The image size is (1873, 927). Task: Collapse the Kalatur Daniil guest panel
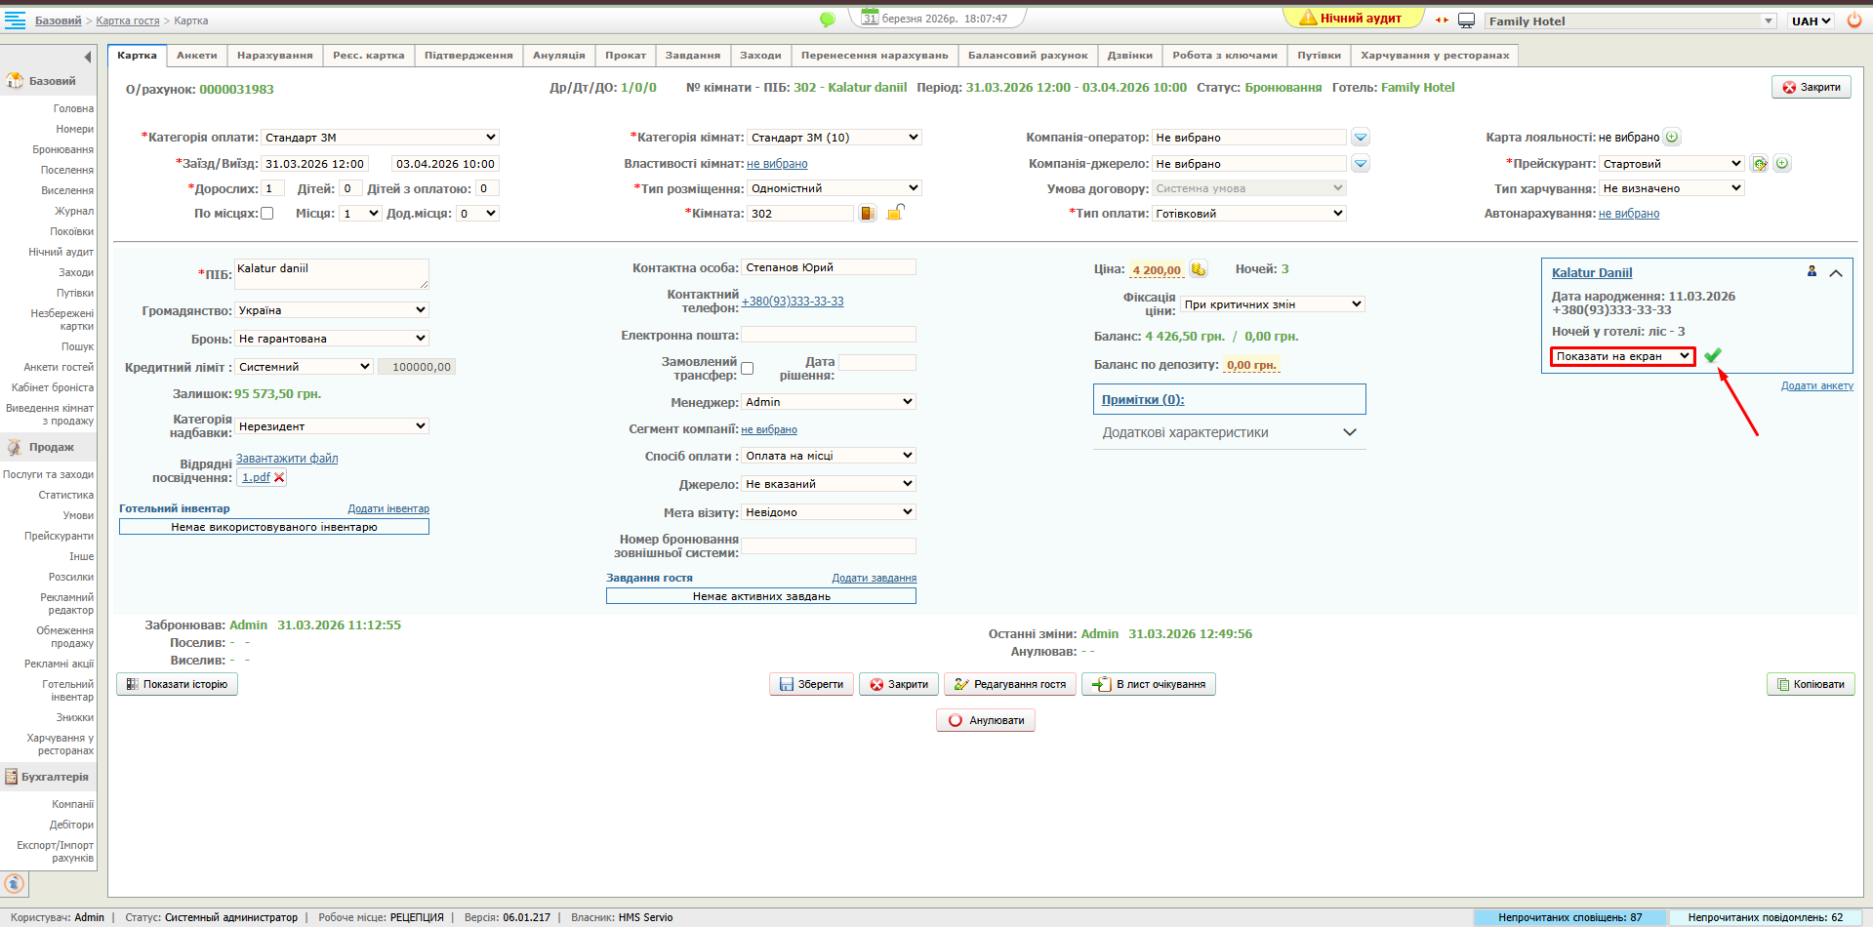(x=1835, y=273)
